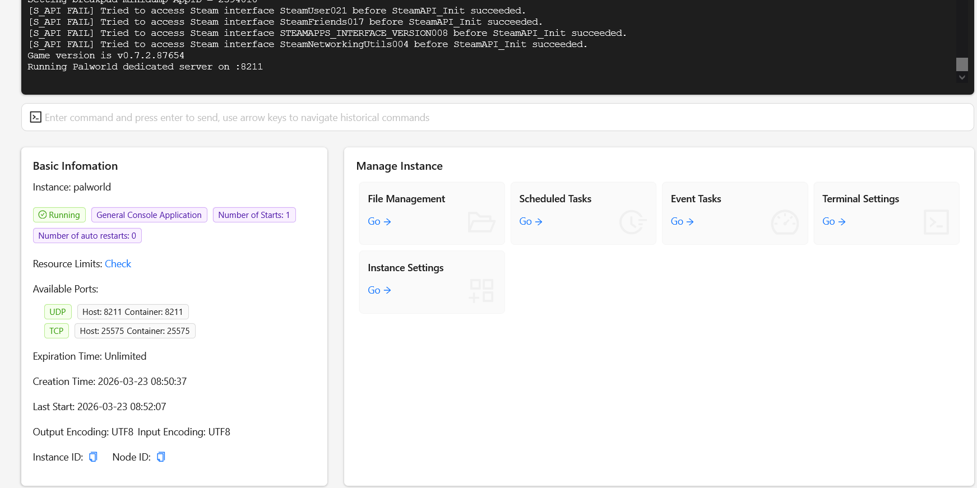Focus the command input field
Screen dimensions: 977x488
point(504,118)
